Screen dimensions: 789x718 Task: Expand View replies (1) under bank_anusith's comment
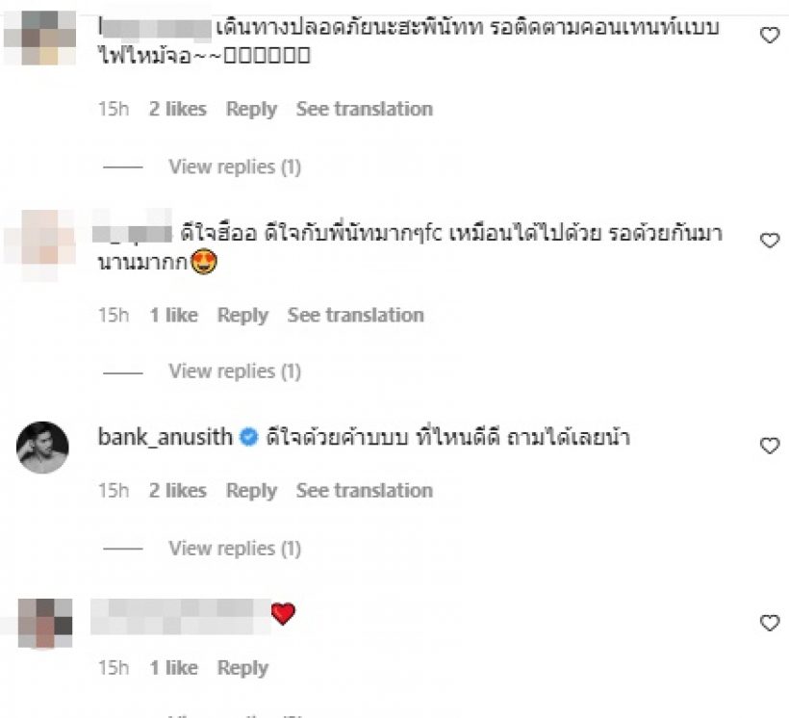pyautogui.click(x=235, y=549)
